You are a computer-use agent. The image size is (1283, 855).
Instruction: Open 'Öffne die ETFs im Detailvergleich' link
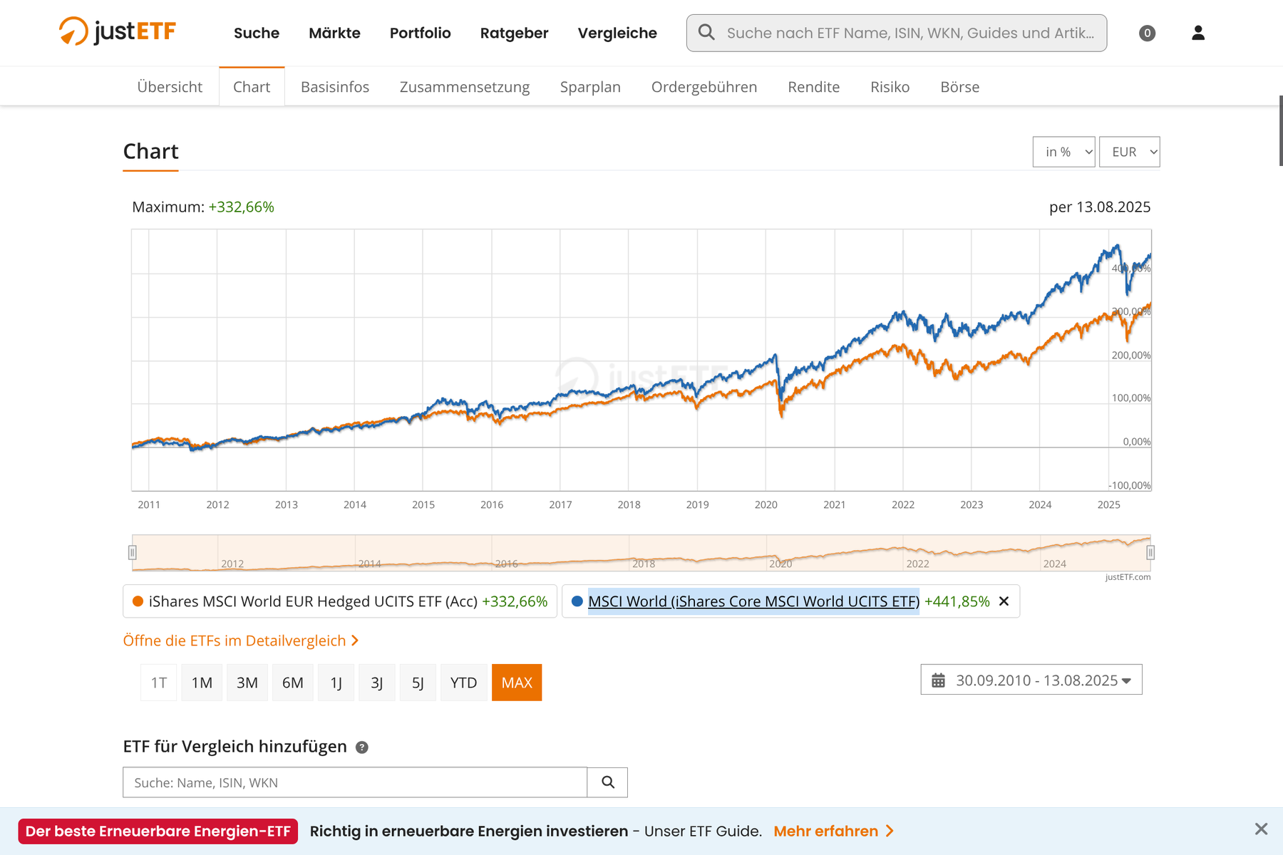240,641
